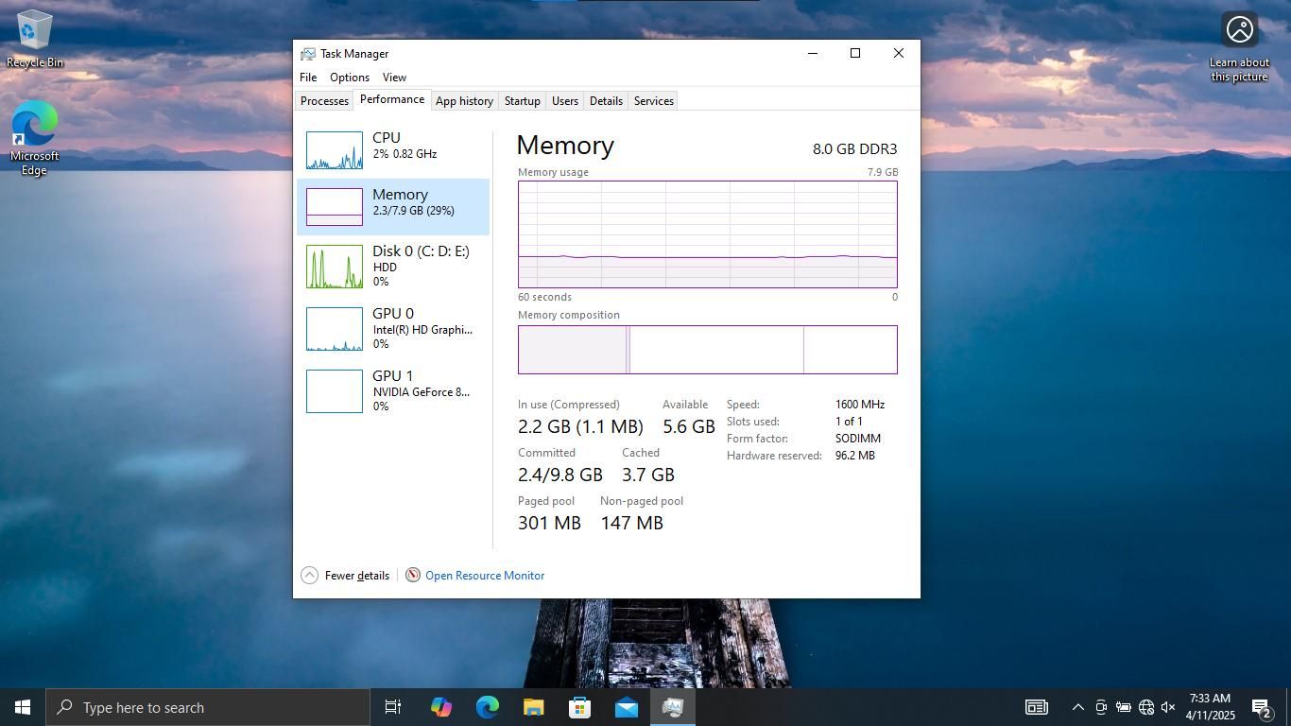1291x726 pixels.
Task: Click the In use value 2.2 GB (1.1 MB)
Action: [x=580, y=426]
